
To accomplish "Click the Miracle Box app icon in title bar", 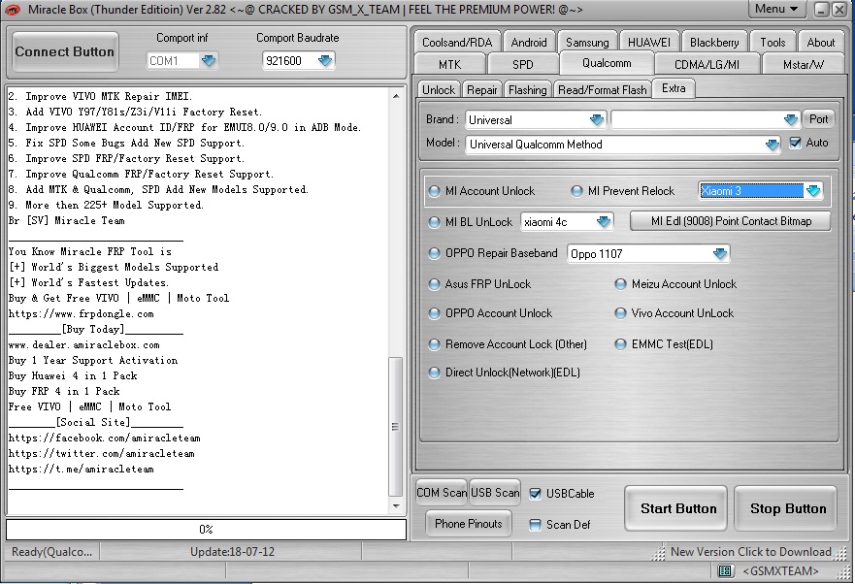I will tap(13, 10).
